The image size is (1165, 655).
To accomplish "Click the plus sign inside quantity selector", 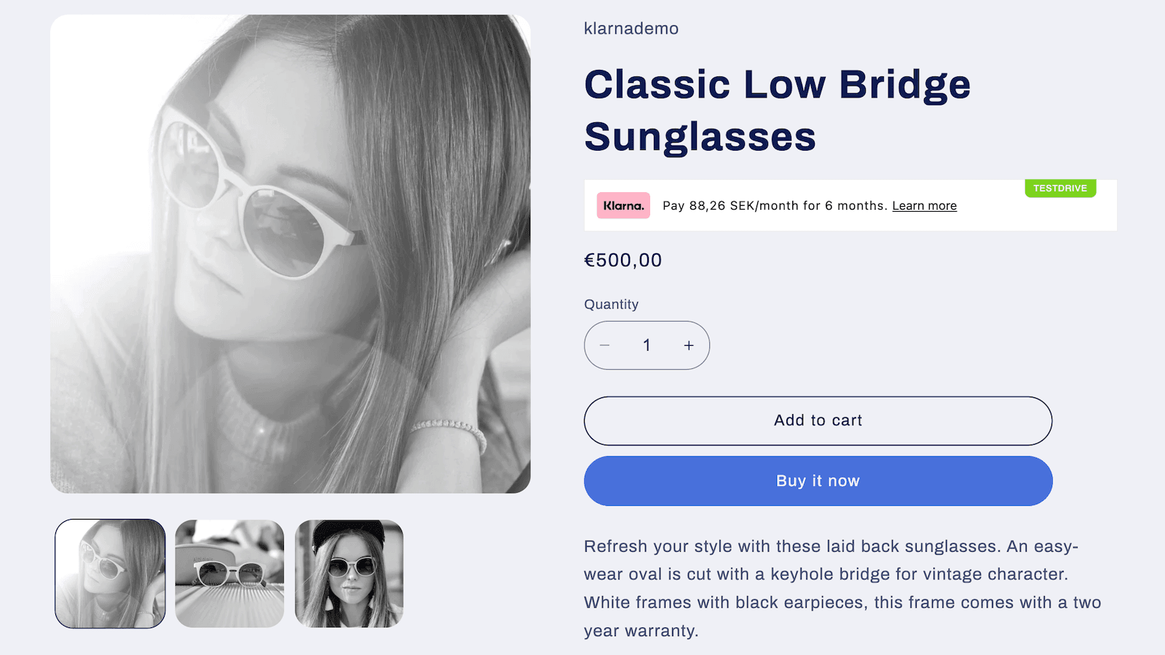I will [x=688, y=346].
